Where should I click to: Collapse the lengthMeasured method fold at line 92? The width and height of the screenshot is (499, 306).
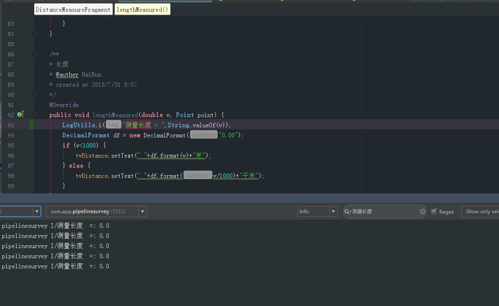click(x=34, y=115)
